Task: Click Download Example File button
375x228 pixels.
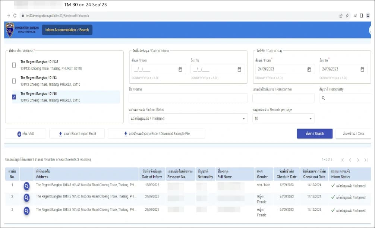Action: pos(157,134)
